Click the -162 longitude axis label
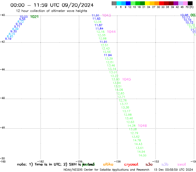The image size is (196, 172). pos(41,162)
